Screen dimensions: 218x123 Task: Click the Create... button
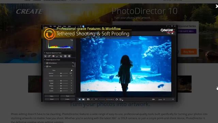pyautogui.click(x=67, y=99)
